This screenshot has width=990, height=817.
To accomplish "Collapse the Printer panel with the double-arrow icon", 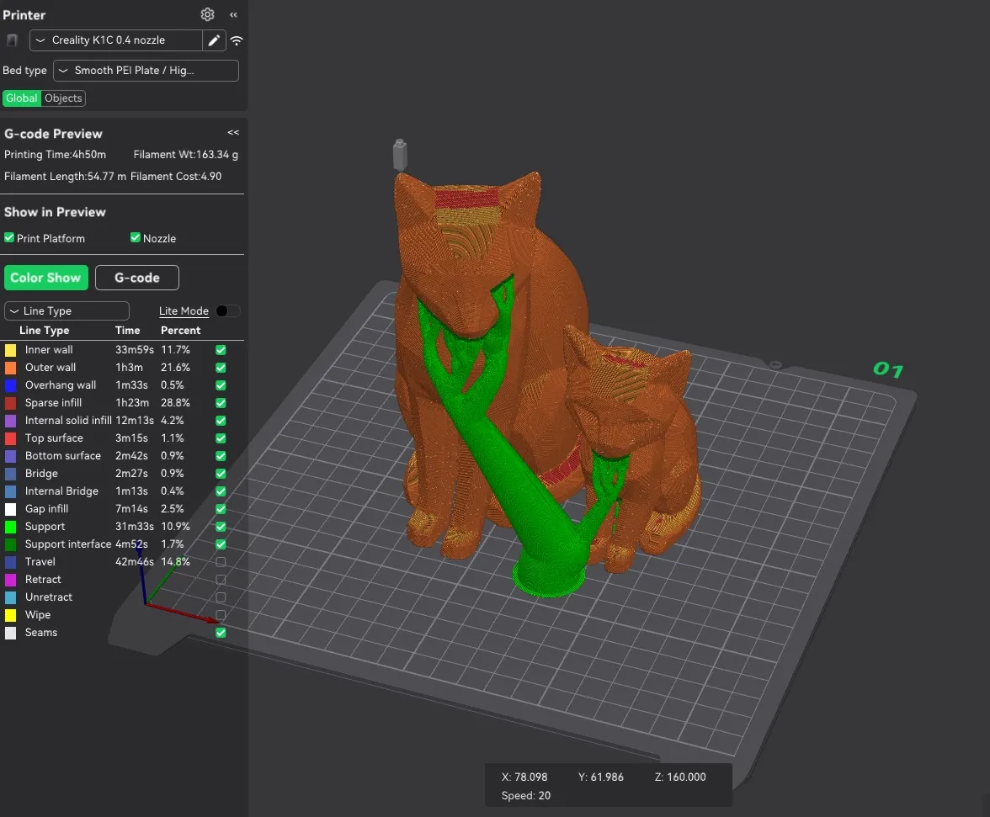I will tap(233, 14).
